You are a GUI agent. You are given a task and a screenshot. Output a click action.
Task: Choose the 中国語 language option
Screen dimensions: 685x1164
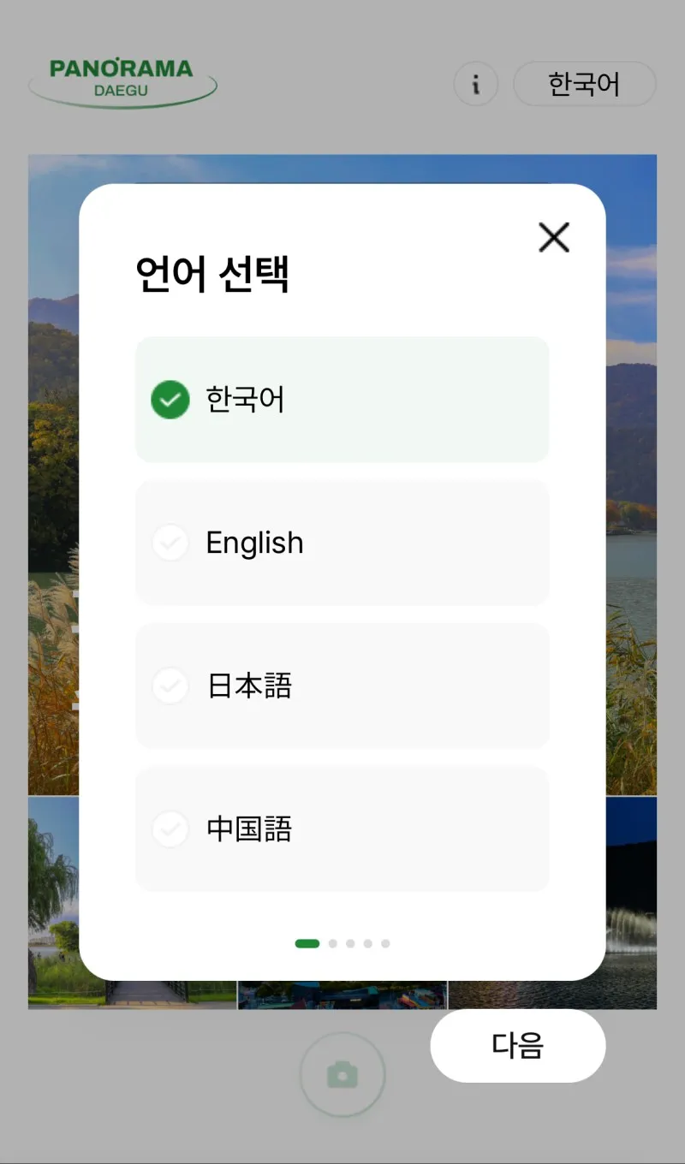[342, 828]
